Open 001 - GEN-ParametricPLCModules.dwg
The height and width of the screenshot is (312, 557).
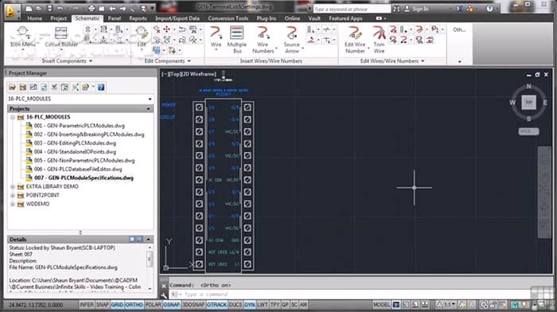[80, 126]
